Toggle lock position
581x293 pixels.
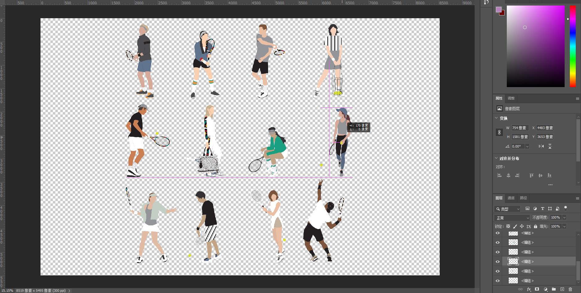pos(522,226)
